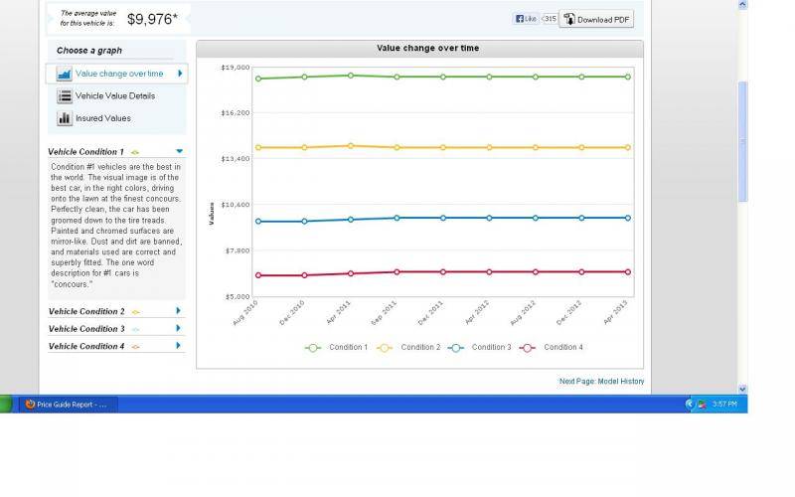Click the Condition 3 data point at Apr 2013

[x=628, y=218]
